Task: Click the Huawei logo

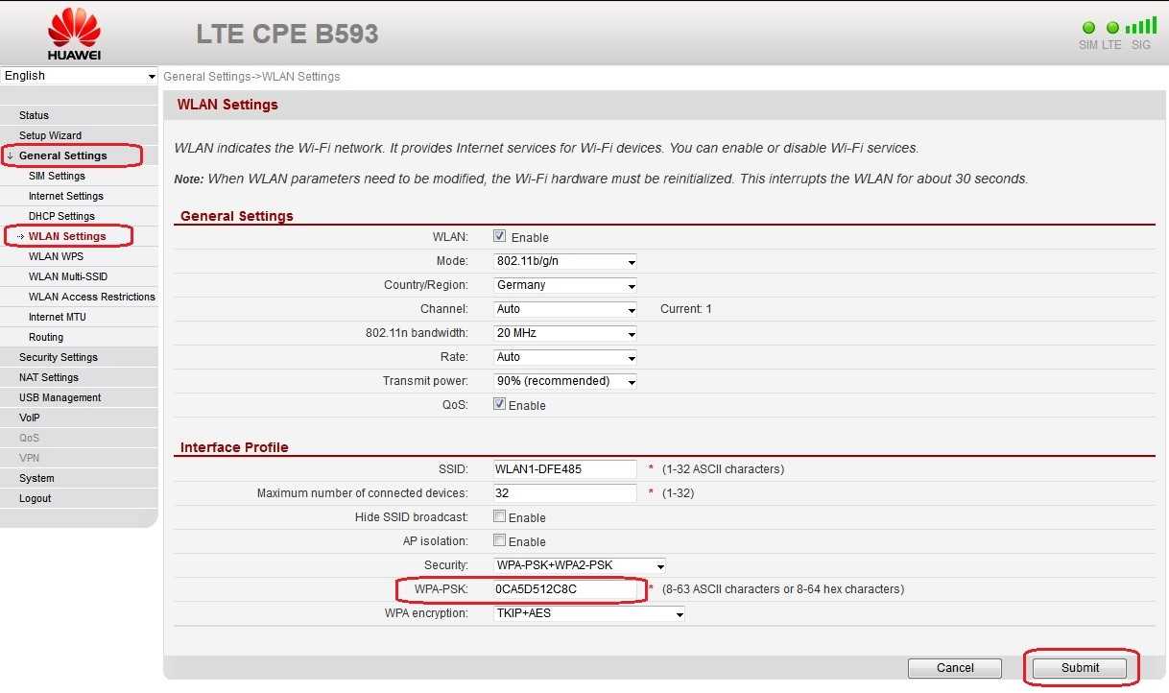Action: click(x=74, y=34)
